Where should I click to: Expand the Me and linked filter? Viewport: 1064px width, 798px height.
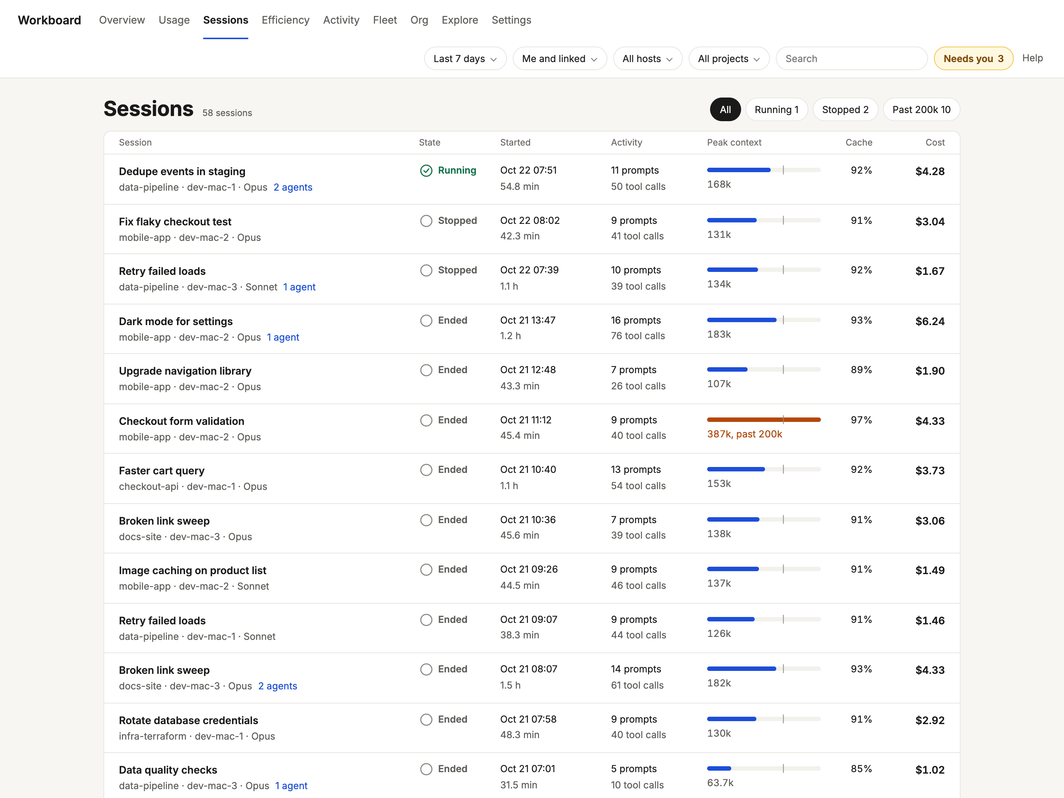(560, 59)
